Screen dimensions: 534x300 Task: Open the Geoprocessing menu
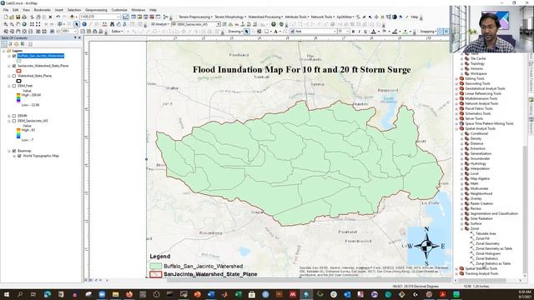click(96, 10)
